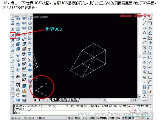Select the Fillet modify tool
The height and width of the screenshot is (120, 164).
pyautogui.click(x=150, y=87)
